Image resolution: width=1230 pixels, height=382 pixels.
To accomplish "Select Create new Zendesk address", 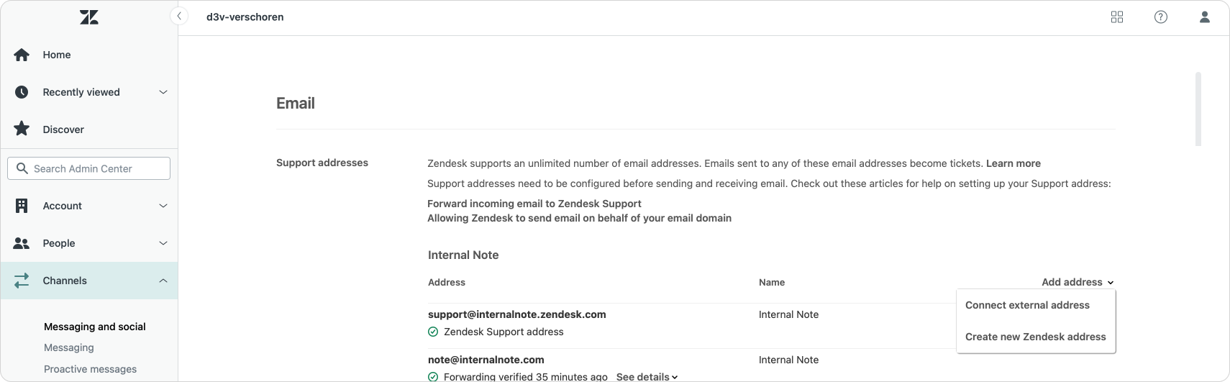I will click(x=1036, y=337).
